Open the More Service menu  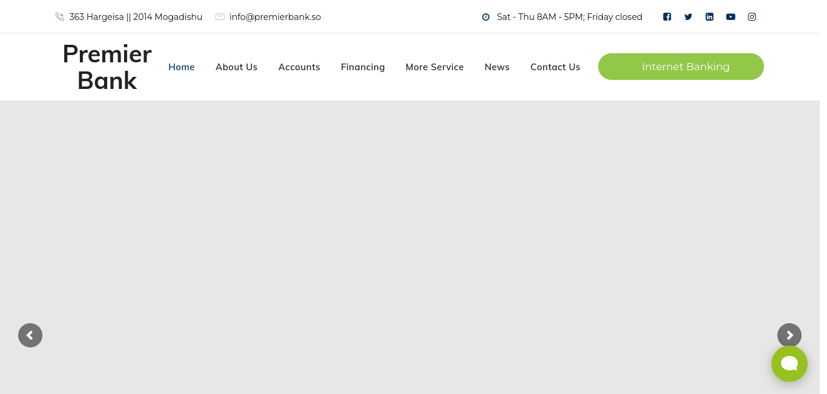(x=435, y=67)
